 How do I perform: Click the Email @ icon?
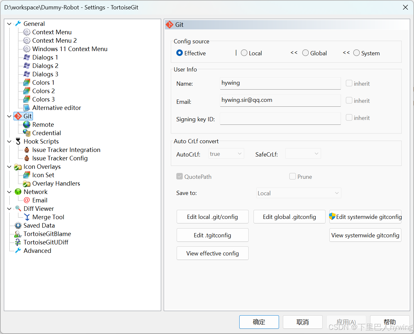(x=27, y=200)
